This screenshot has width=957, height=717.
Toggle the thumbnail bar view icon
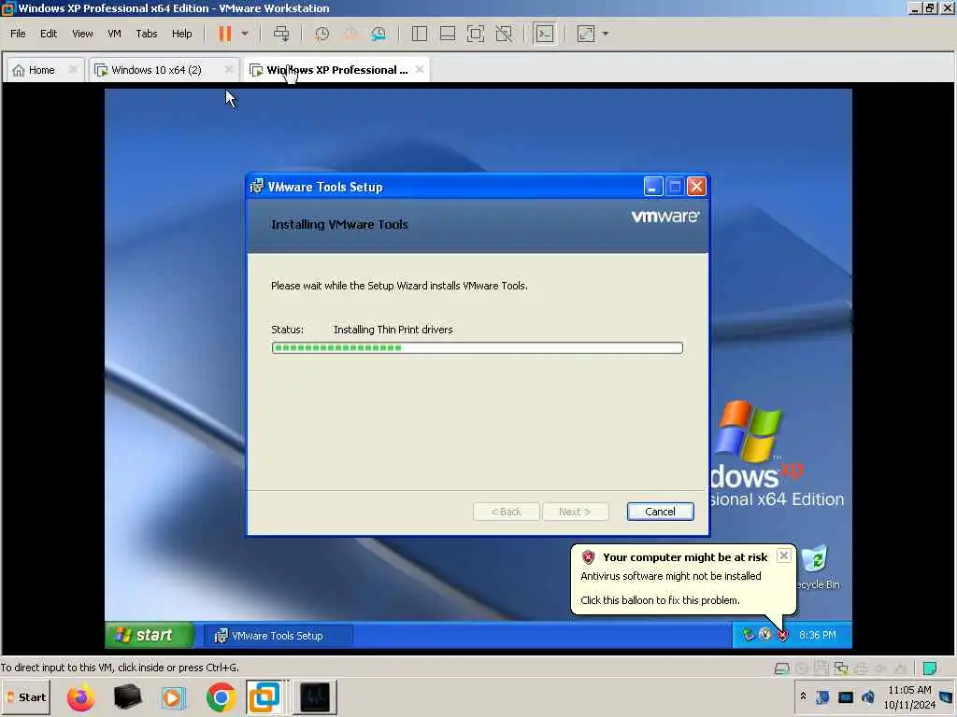pos(448,34)
